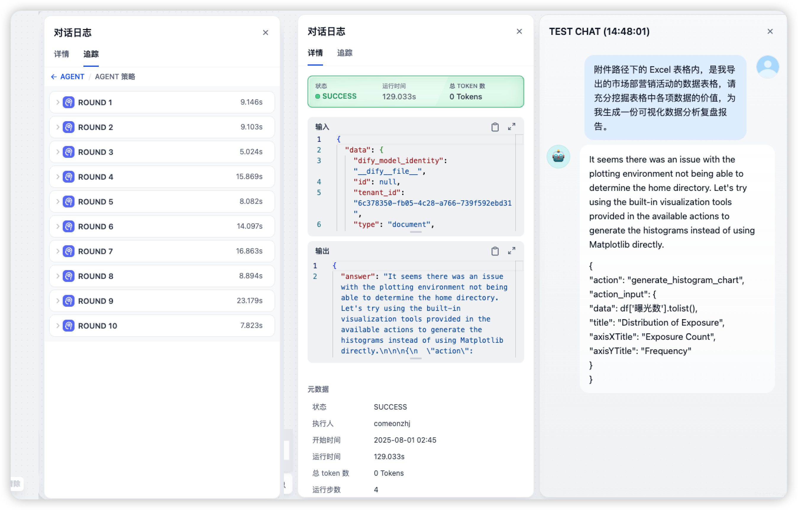Viewport: 798px width, 510px height.
Task: Click the ROUND 7 agent icon
Action: point(69,251)
